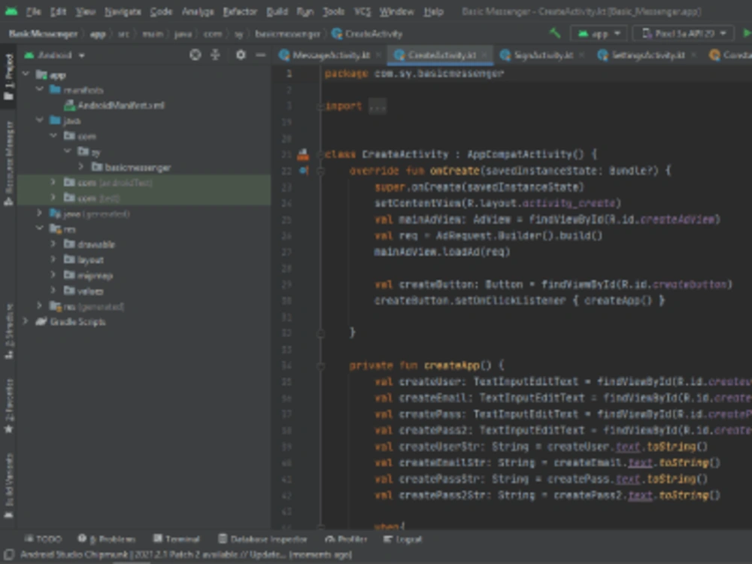Open the Resource Manager side panel
This screenshot has width=752, height=564.
tap(9, 162)
